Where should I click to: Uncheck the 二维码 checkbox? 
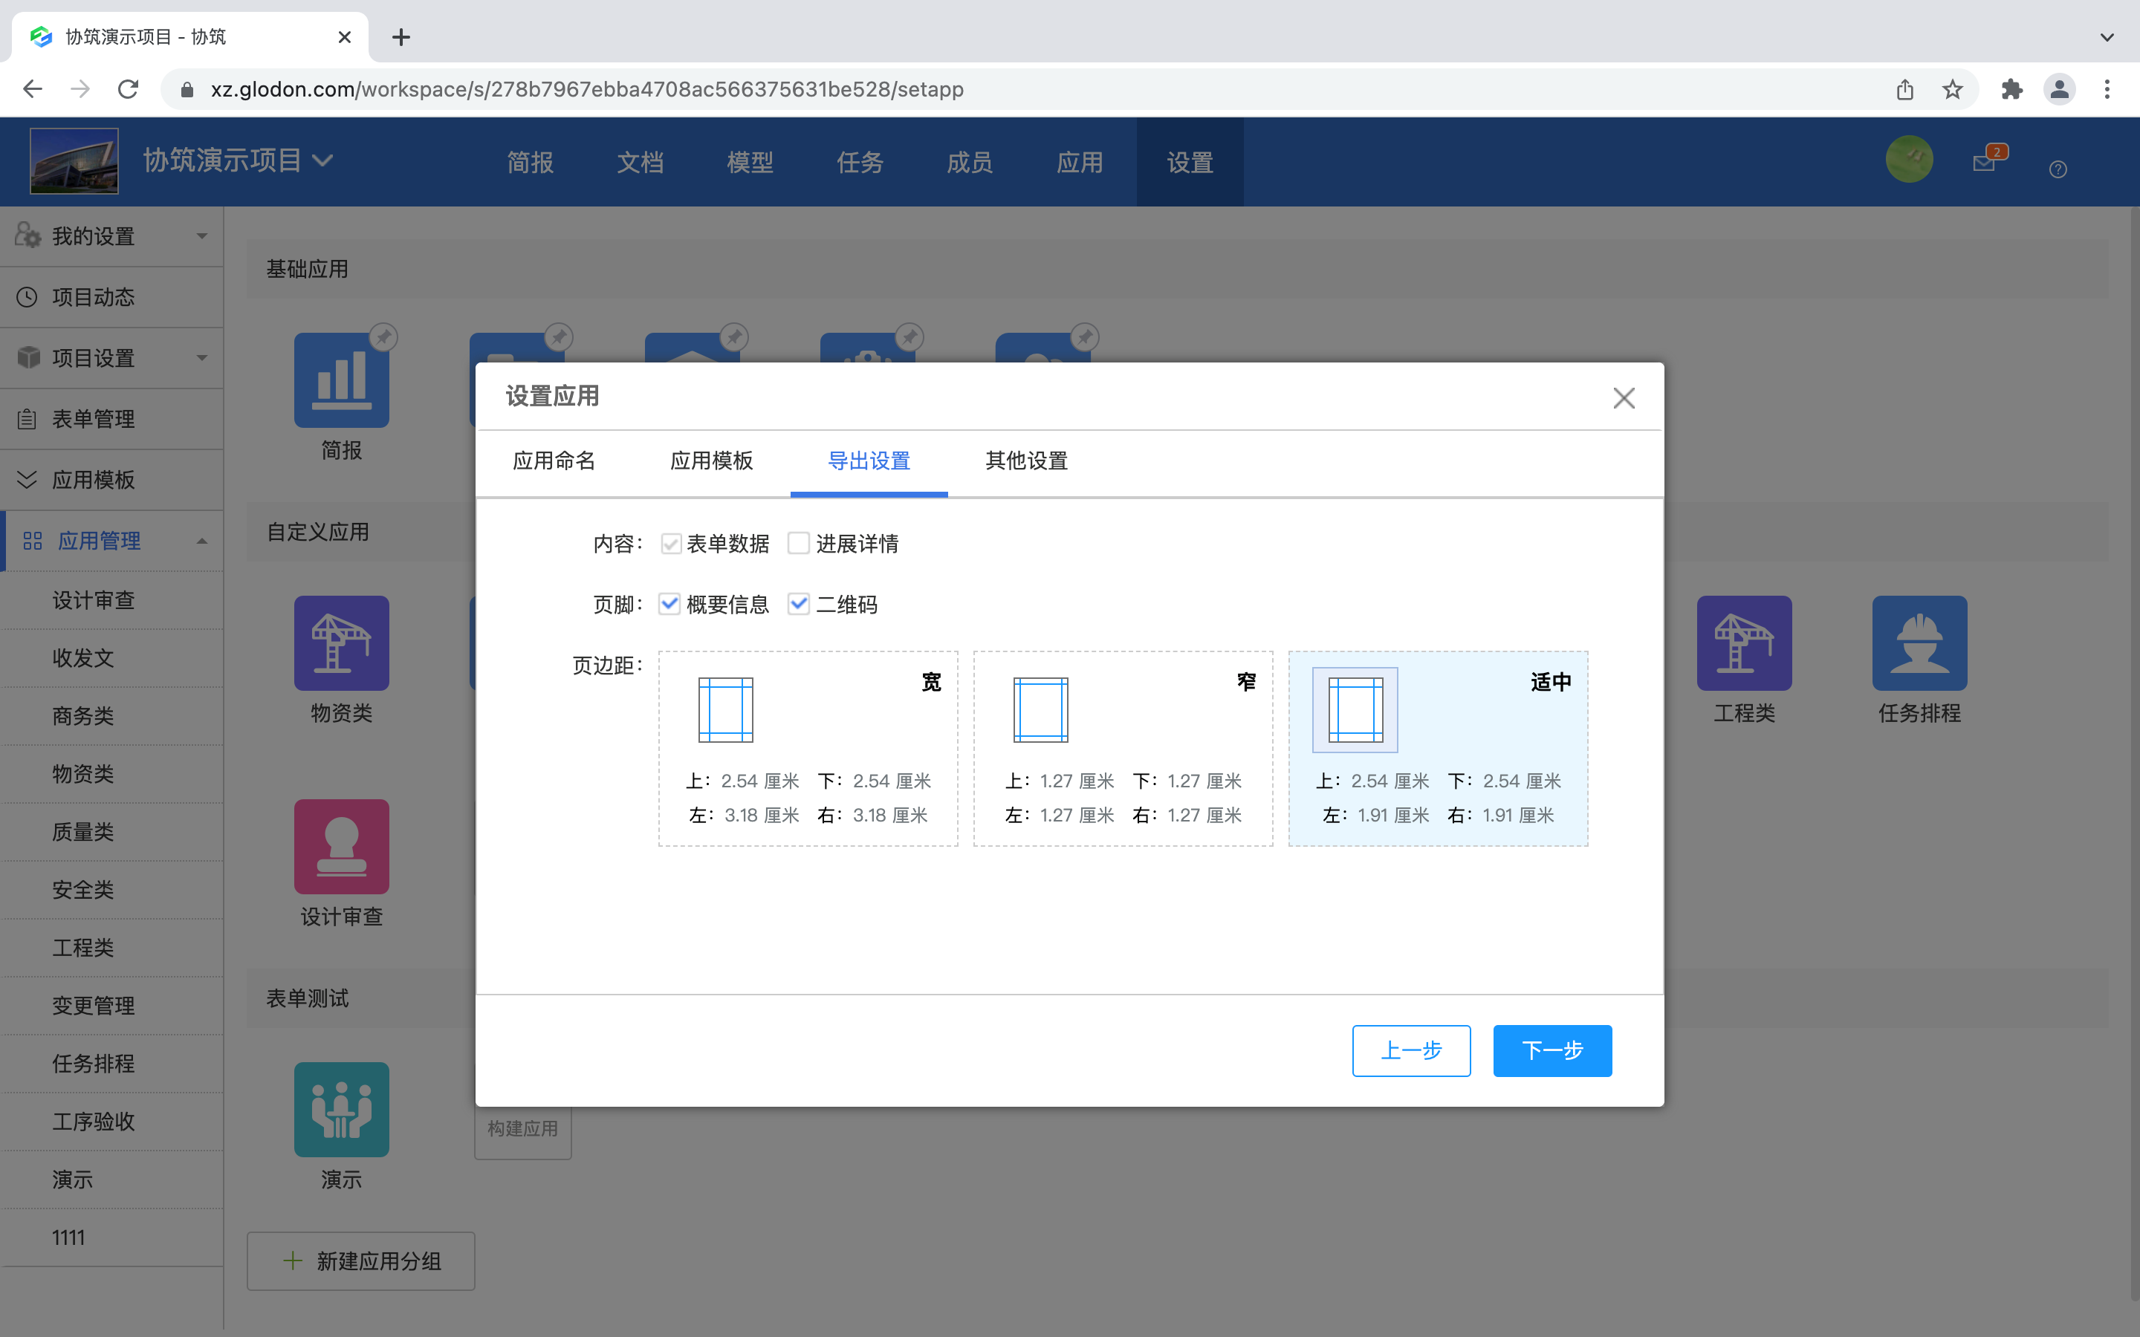click(800, 604)
